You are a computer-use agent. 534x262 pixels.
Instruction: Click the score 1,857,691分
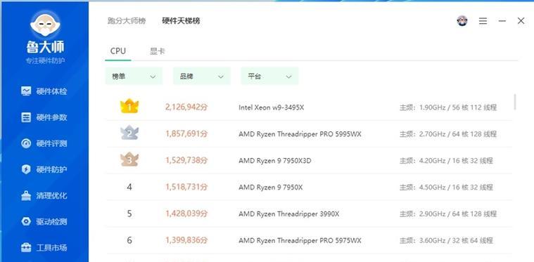pyautogui.click(x=186, y=134)
